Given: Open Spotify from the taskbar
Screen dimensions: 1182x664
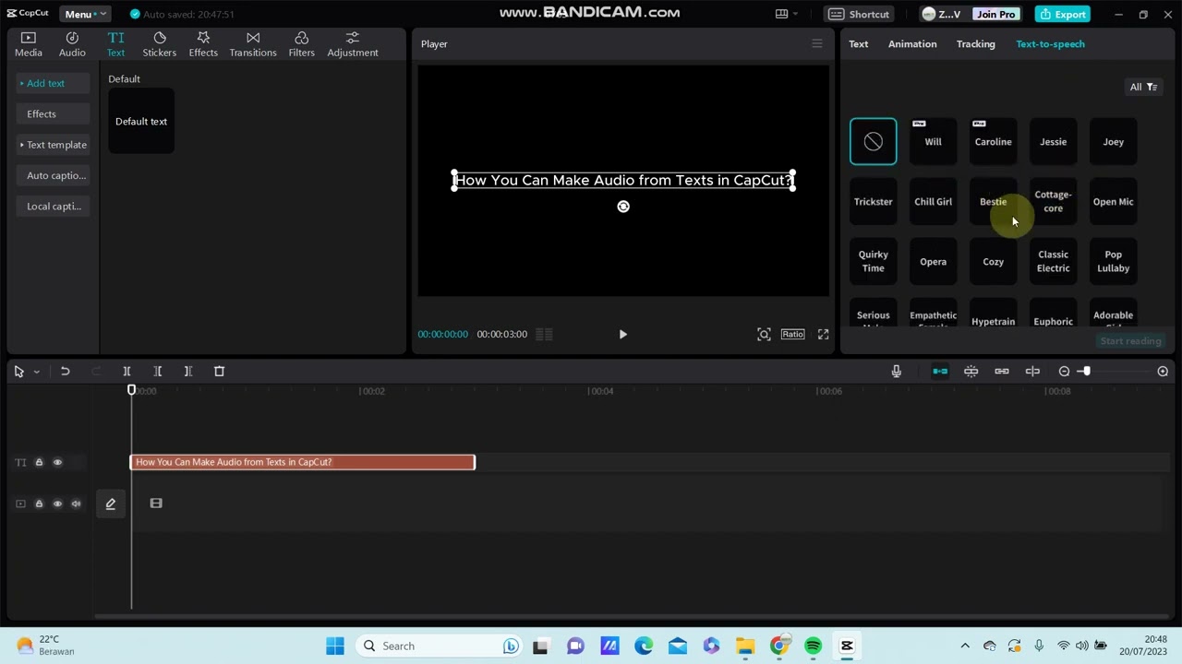Looking at the screenshot, I should tap(813, 646).
